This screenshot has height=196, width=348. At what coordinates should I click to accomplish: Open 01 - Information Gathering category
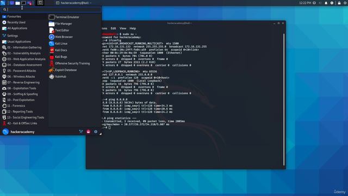tap(24, 47)
